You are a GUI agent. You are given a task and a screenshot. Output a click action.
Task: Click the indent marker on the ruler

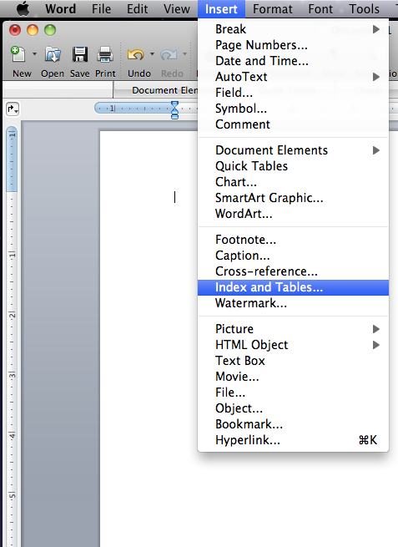pos(174,110)
